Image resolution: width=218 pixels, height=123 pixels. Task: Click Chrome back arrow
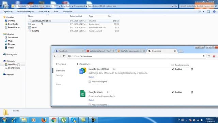point(55,56)
